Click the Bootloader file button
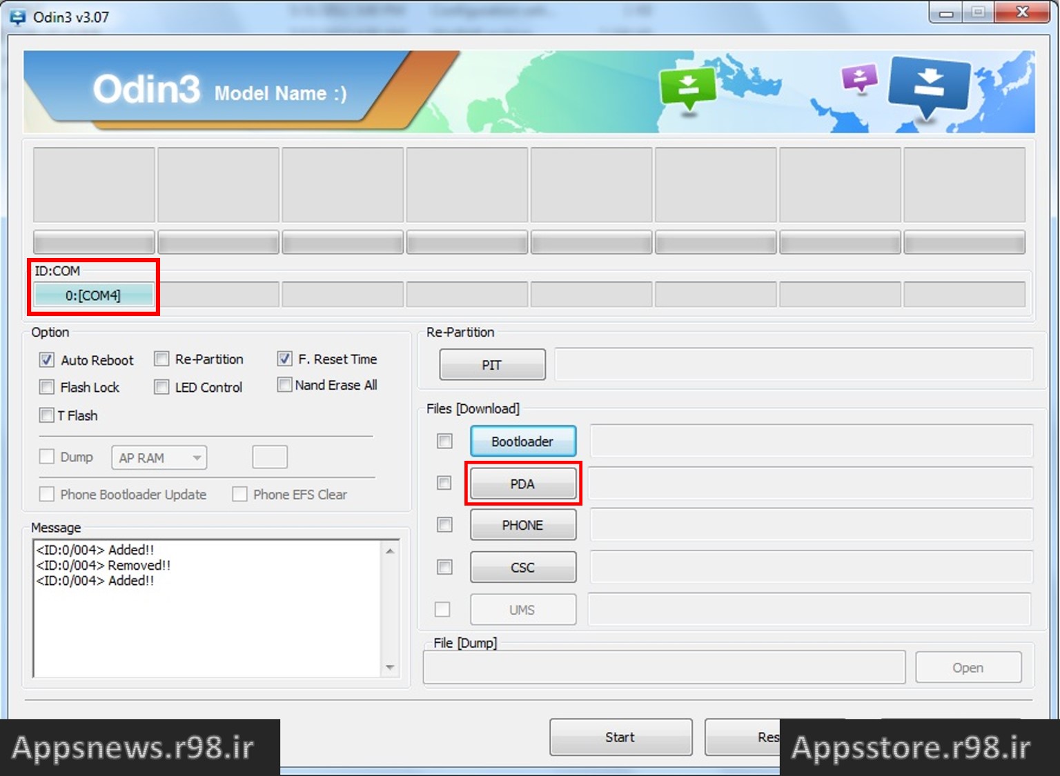Viewport: 1060px width, 776px height. 523,441
